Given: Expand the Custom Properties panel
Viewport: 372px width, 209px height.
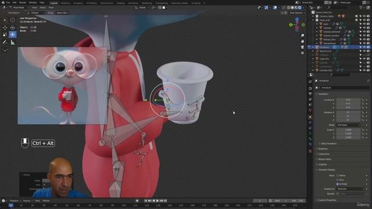Looking at the screenshot, I should pyautogui.click(x=326, y=200).
